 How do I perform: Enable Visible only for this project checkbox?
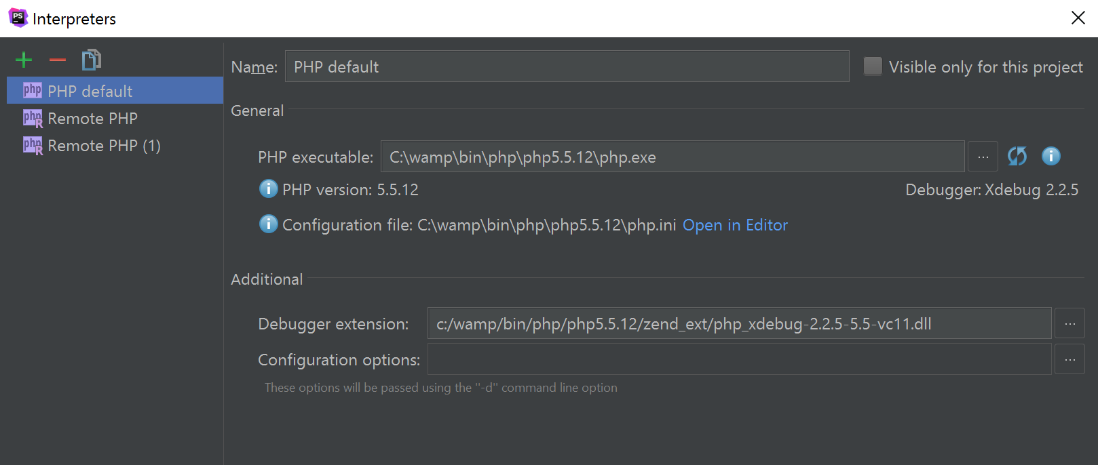coord(873,66)
